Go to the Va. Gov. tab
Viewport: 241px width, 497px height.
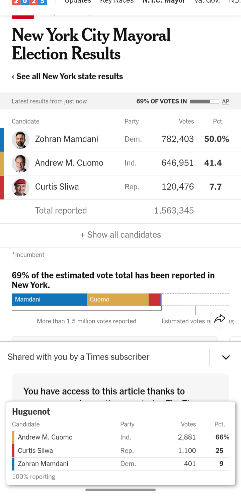pyautogui.click(x=207, y=2)
